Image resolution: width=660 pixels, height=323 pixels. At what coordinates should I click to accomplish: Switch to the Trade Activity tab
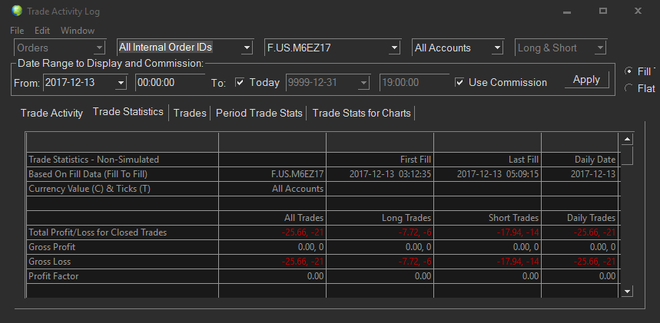tap(51, 113)
